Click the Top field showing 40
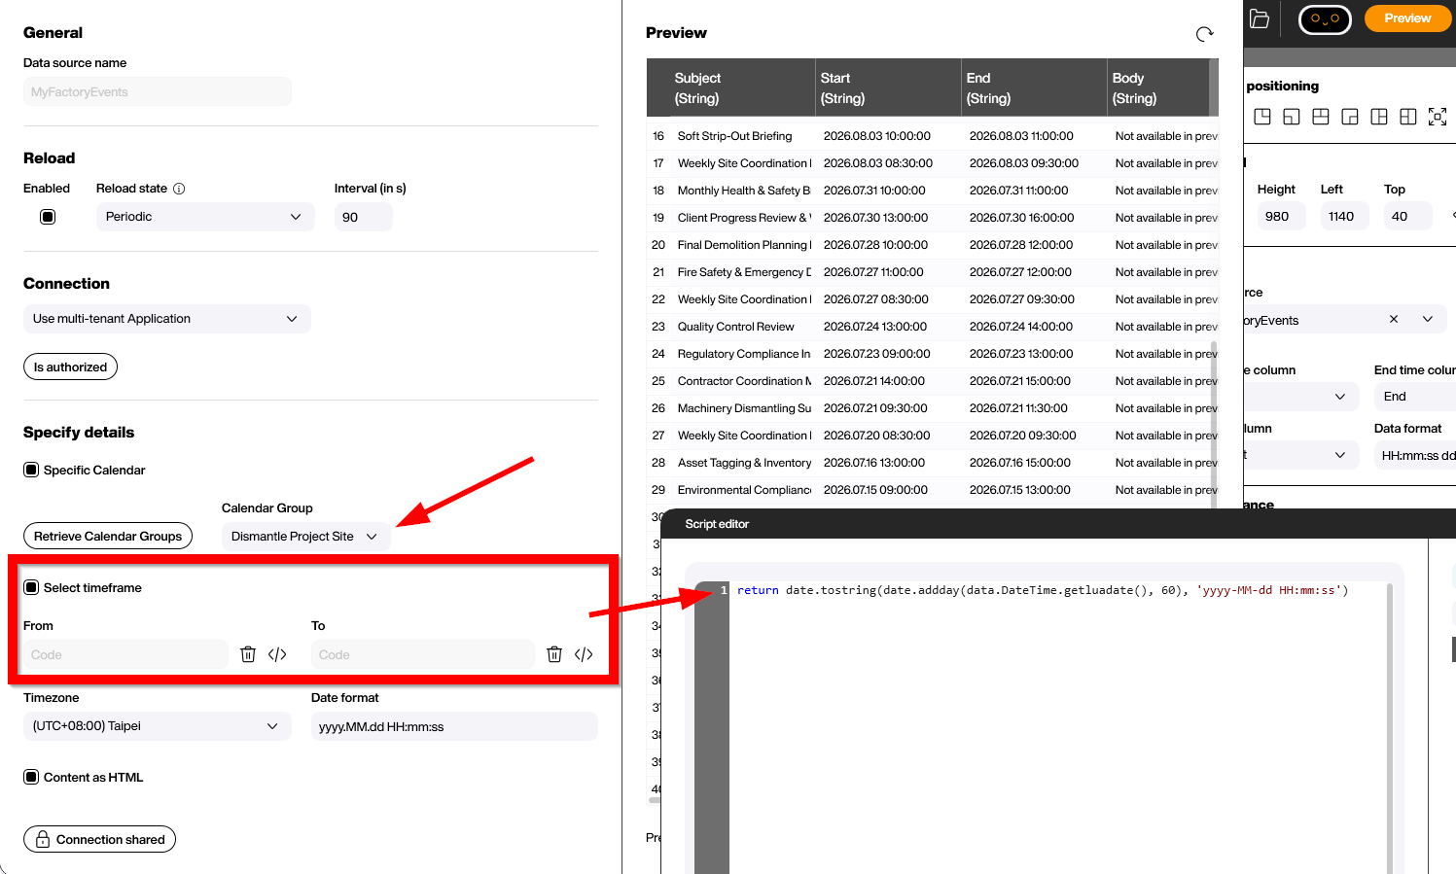This screenshot has height=874, width=1456. point(1408,216)
